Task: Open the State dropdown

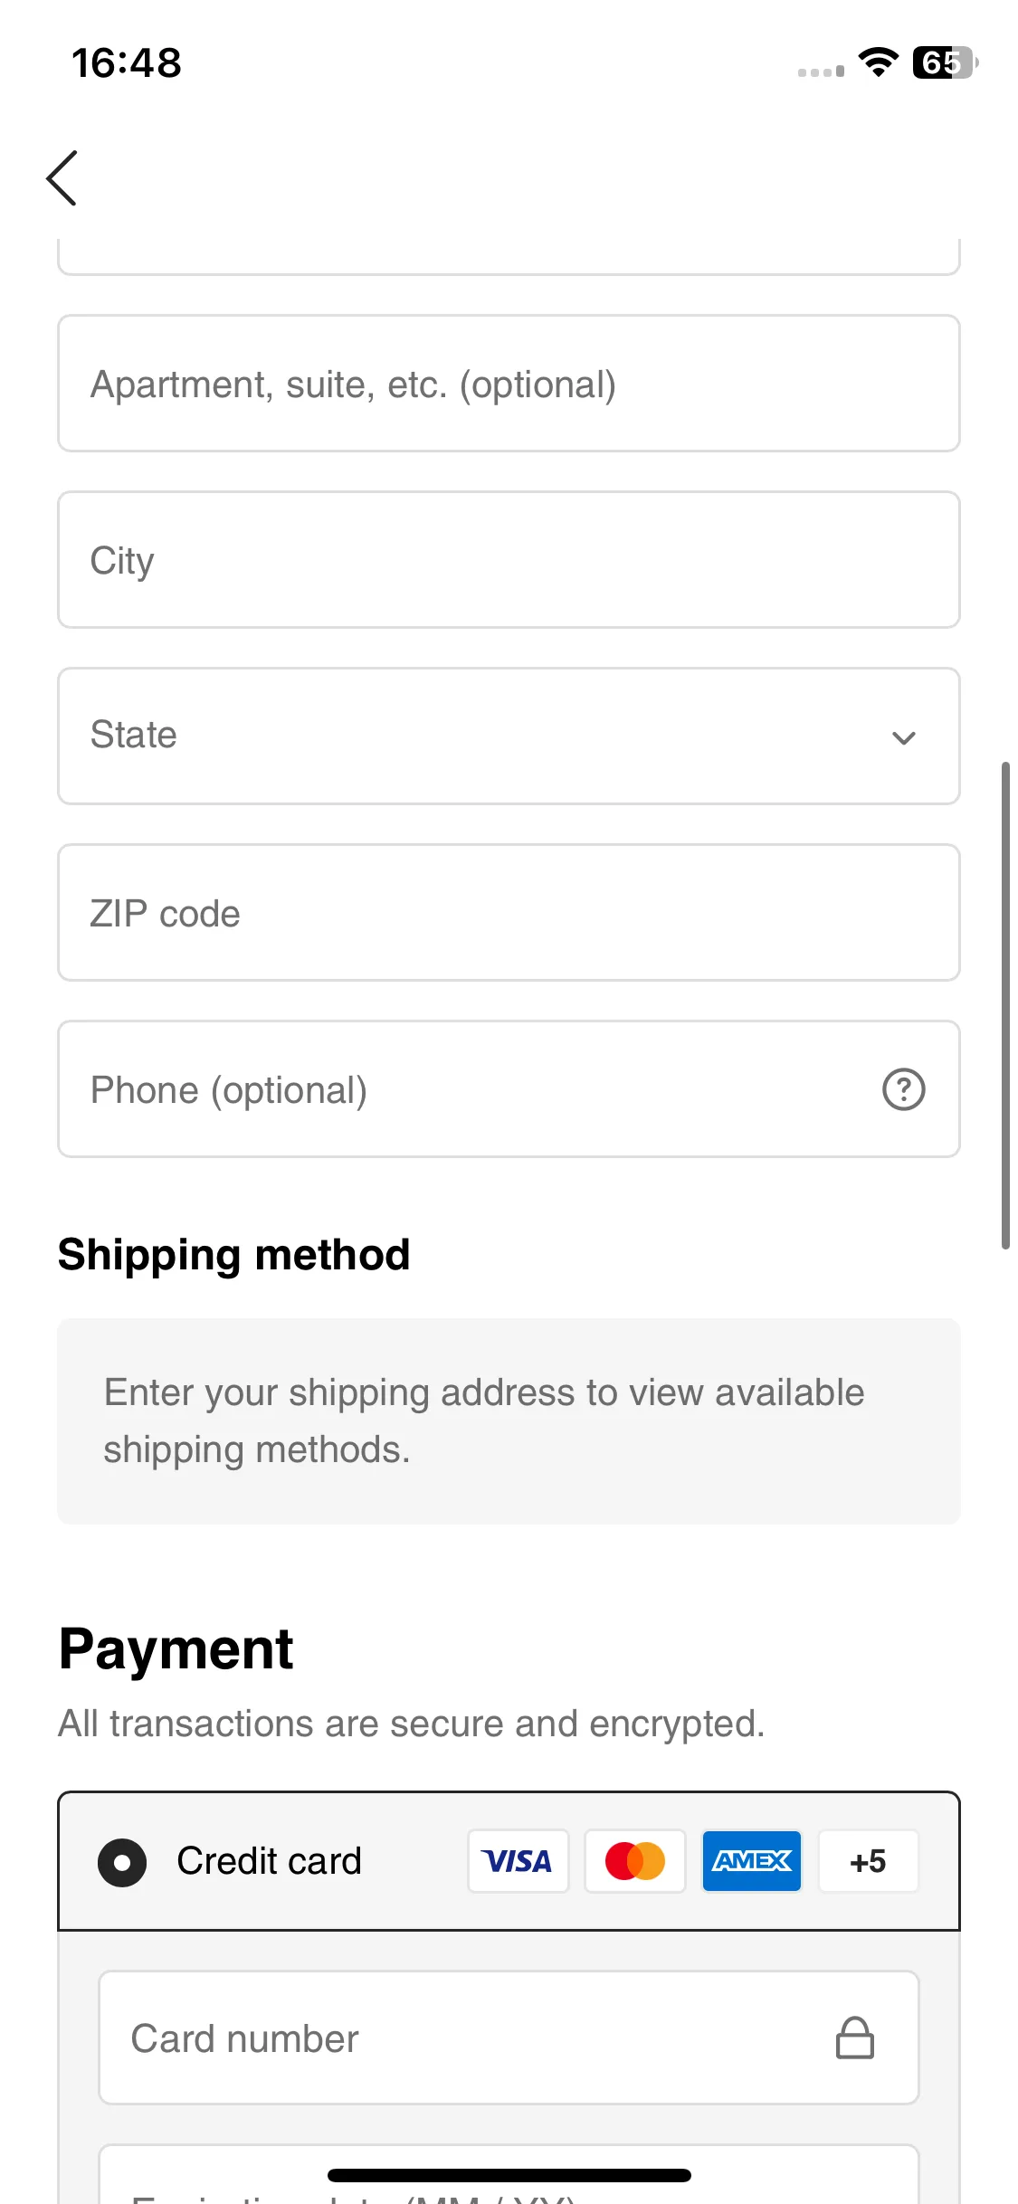Action: (509, 736)
